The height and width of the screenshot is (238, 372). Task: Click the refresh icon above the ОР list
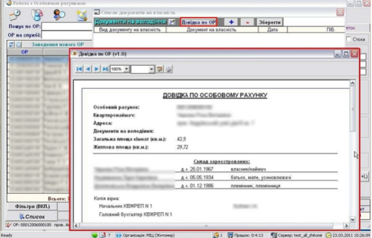[11, 44]
